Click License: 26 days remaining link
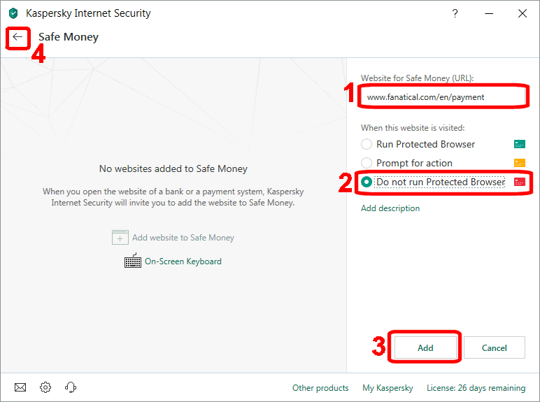This screenshot has width=540, height=402. click(476, 388)
